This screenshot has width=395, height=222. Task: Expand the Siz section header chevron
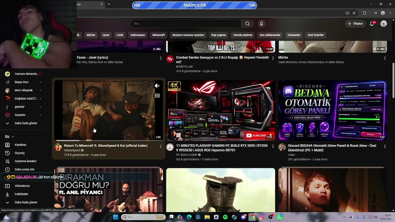point(13,137)
